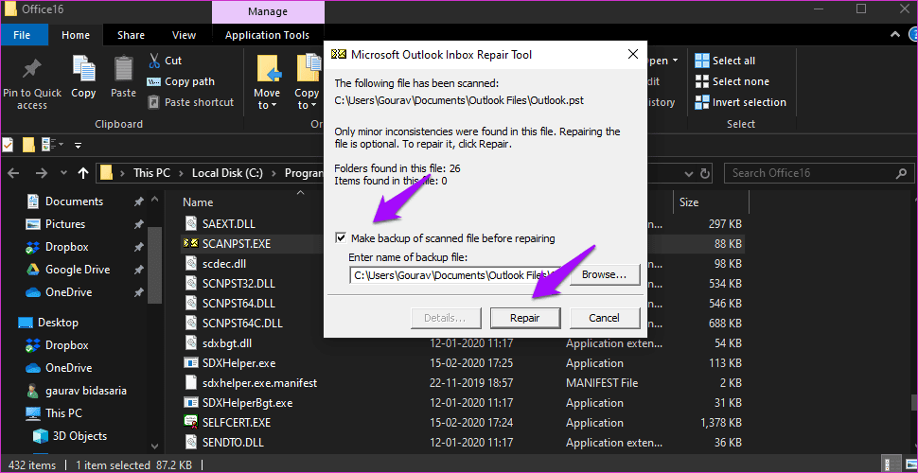
Task: Collapse the ribbon with the chevron
Action: 895,35
